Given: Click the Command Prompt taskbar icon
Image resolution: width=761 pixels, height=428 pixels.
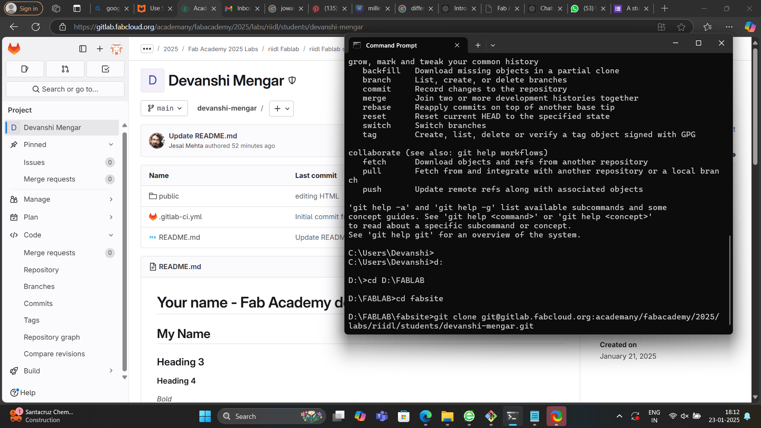Looking at the screenshot, I should pos(512,417).
